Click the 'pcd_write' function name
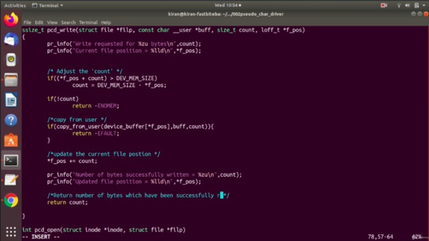This screenshot has width=429, height=241. [x=62, y=30]
